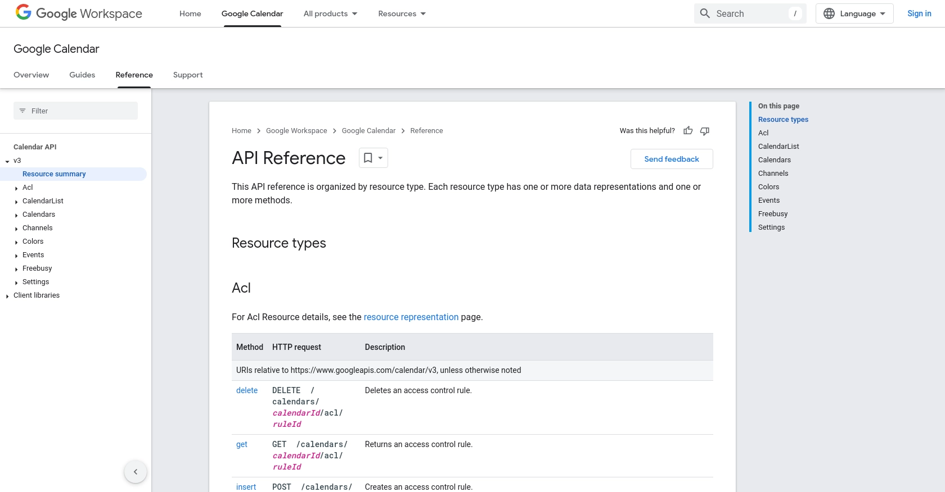The width and height of the screenshot is (945, 492).
Task: Switch to the Guides tab
Action: pyautogui.click(x=82, y=75)
